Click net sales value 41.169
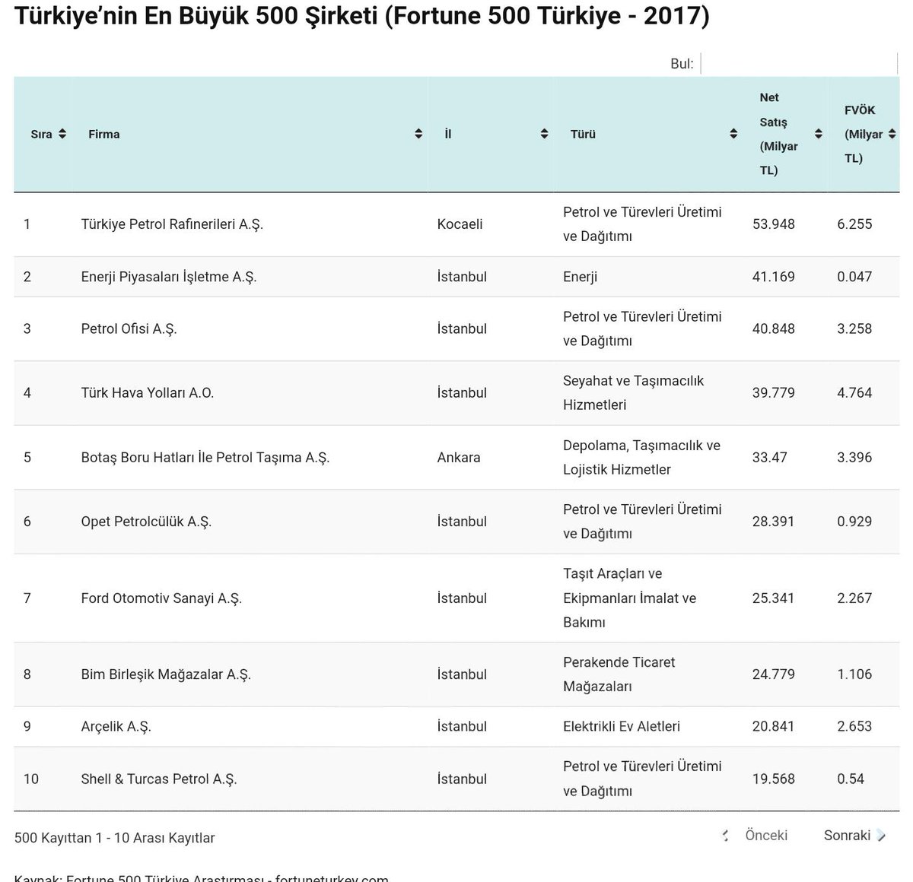 pyautogui.click(x=774, y=277)
